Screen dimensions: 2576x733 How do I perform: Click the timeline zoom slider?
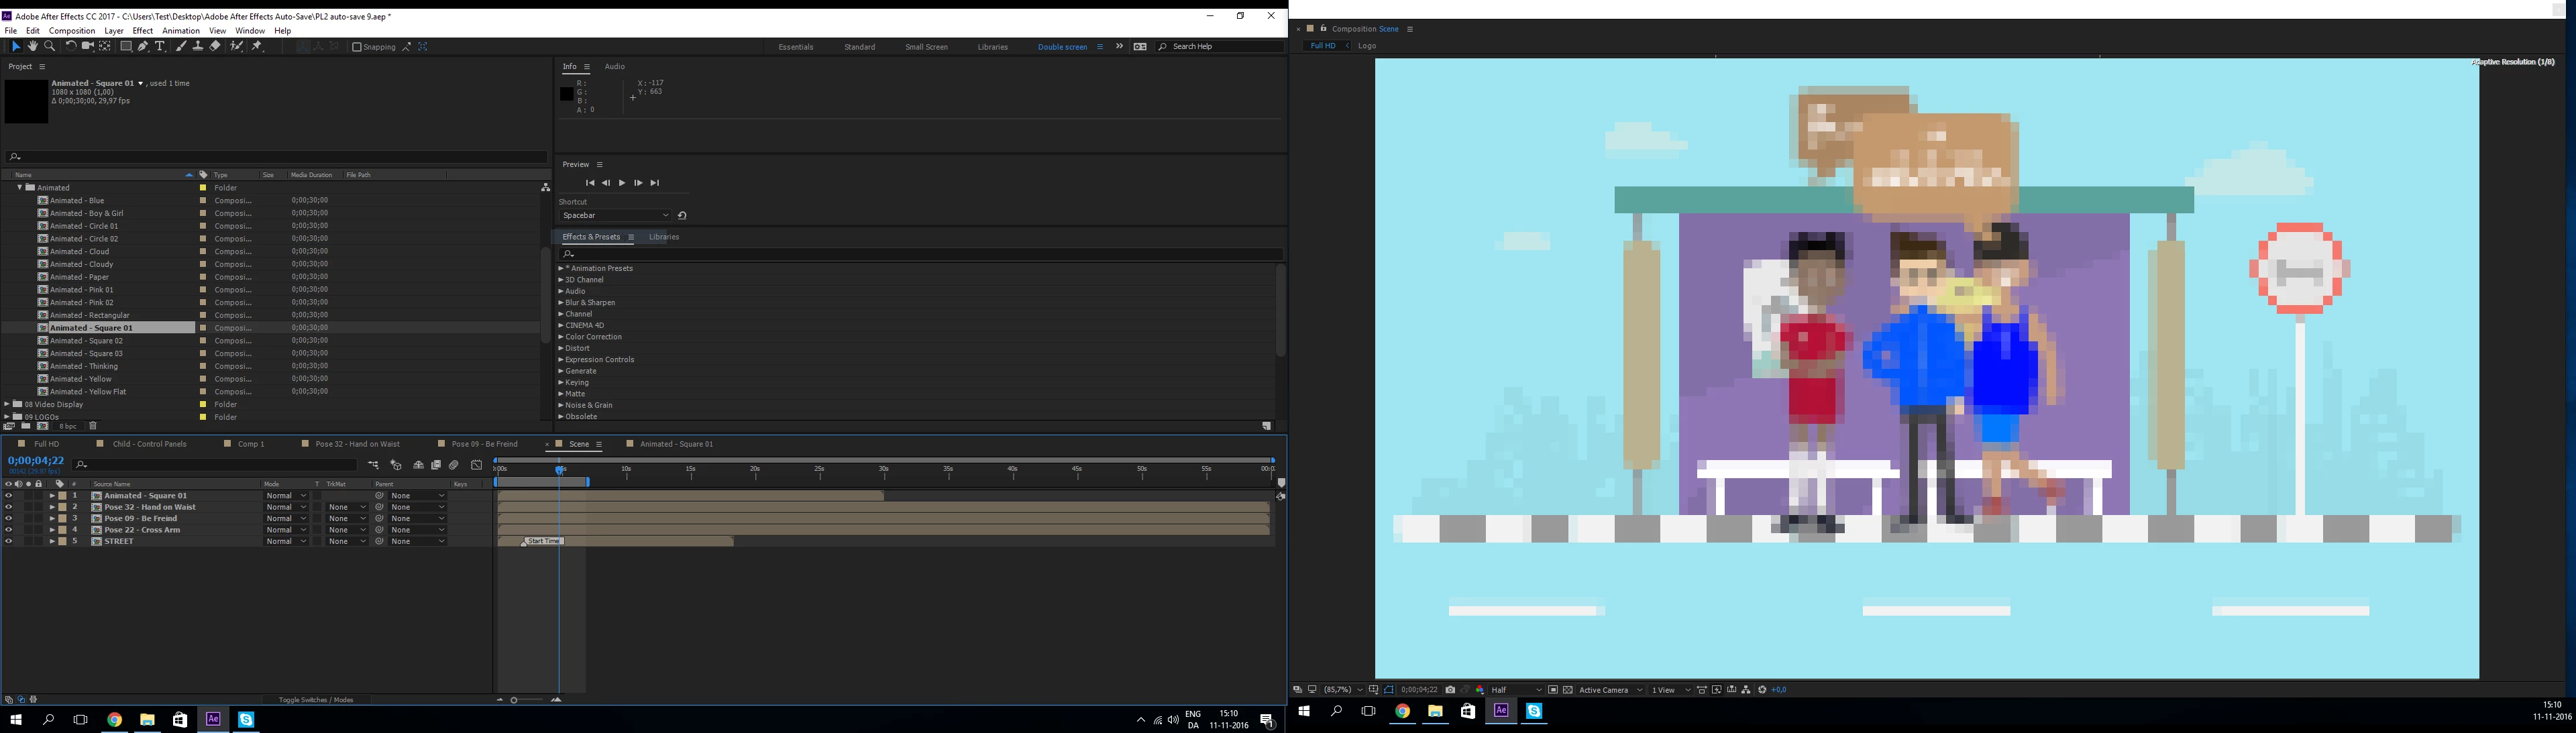(514, 700)
